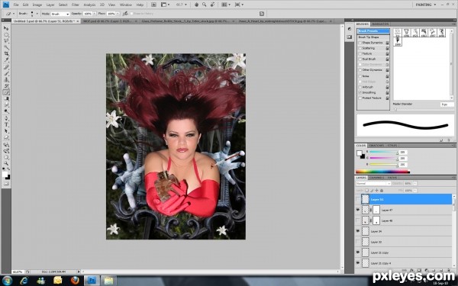The image size is (458, 286).
Task: Open Firefox from the taskbar
Action: (75, 281)
